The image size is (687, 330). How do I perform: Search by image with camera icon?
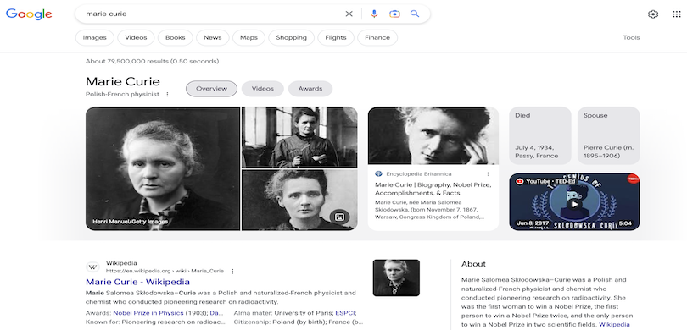394,14
